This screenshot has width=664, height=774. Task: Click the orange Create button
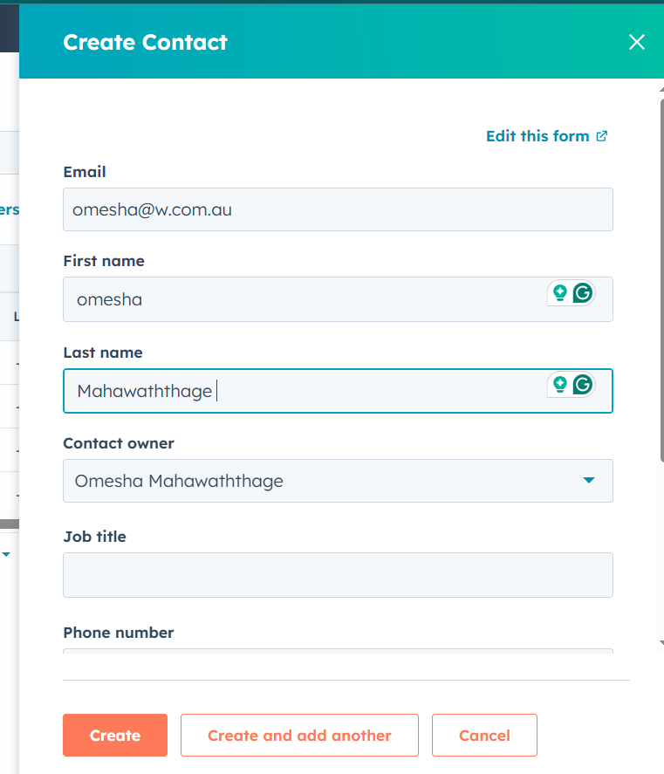pos(115,735)
